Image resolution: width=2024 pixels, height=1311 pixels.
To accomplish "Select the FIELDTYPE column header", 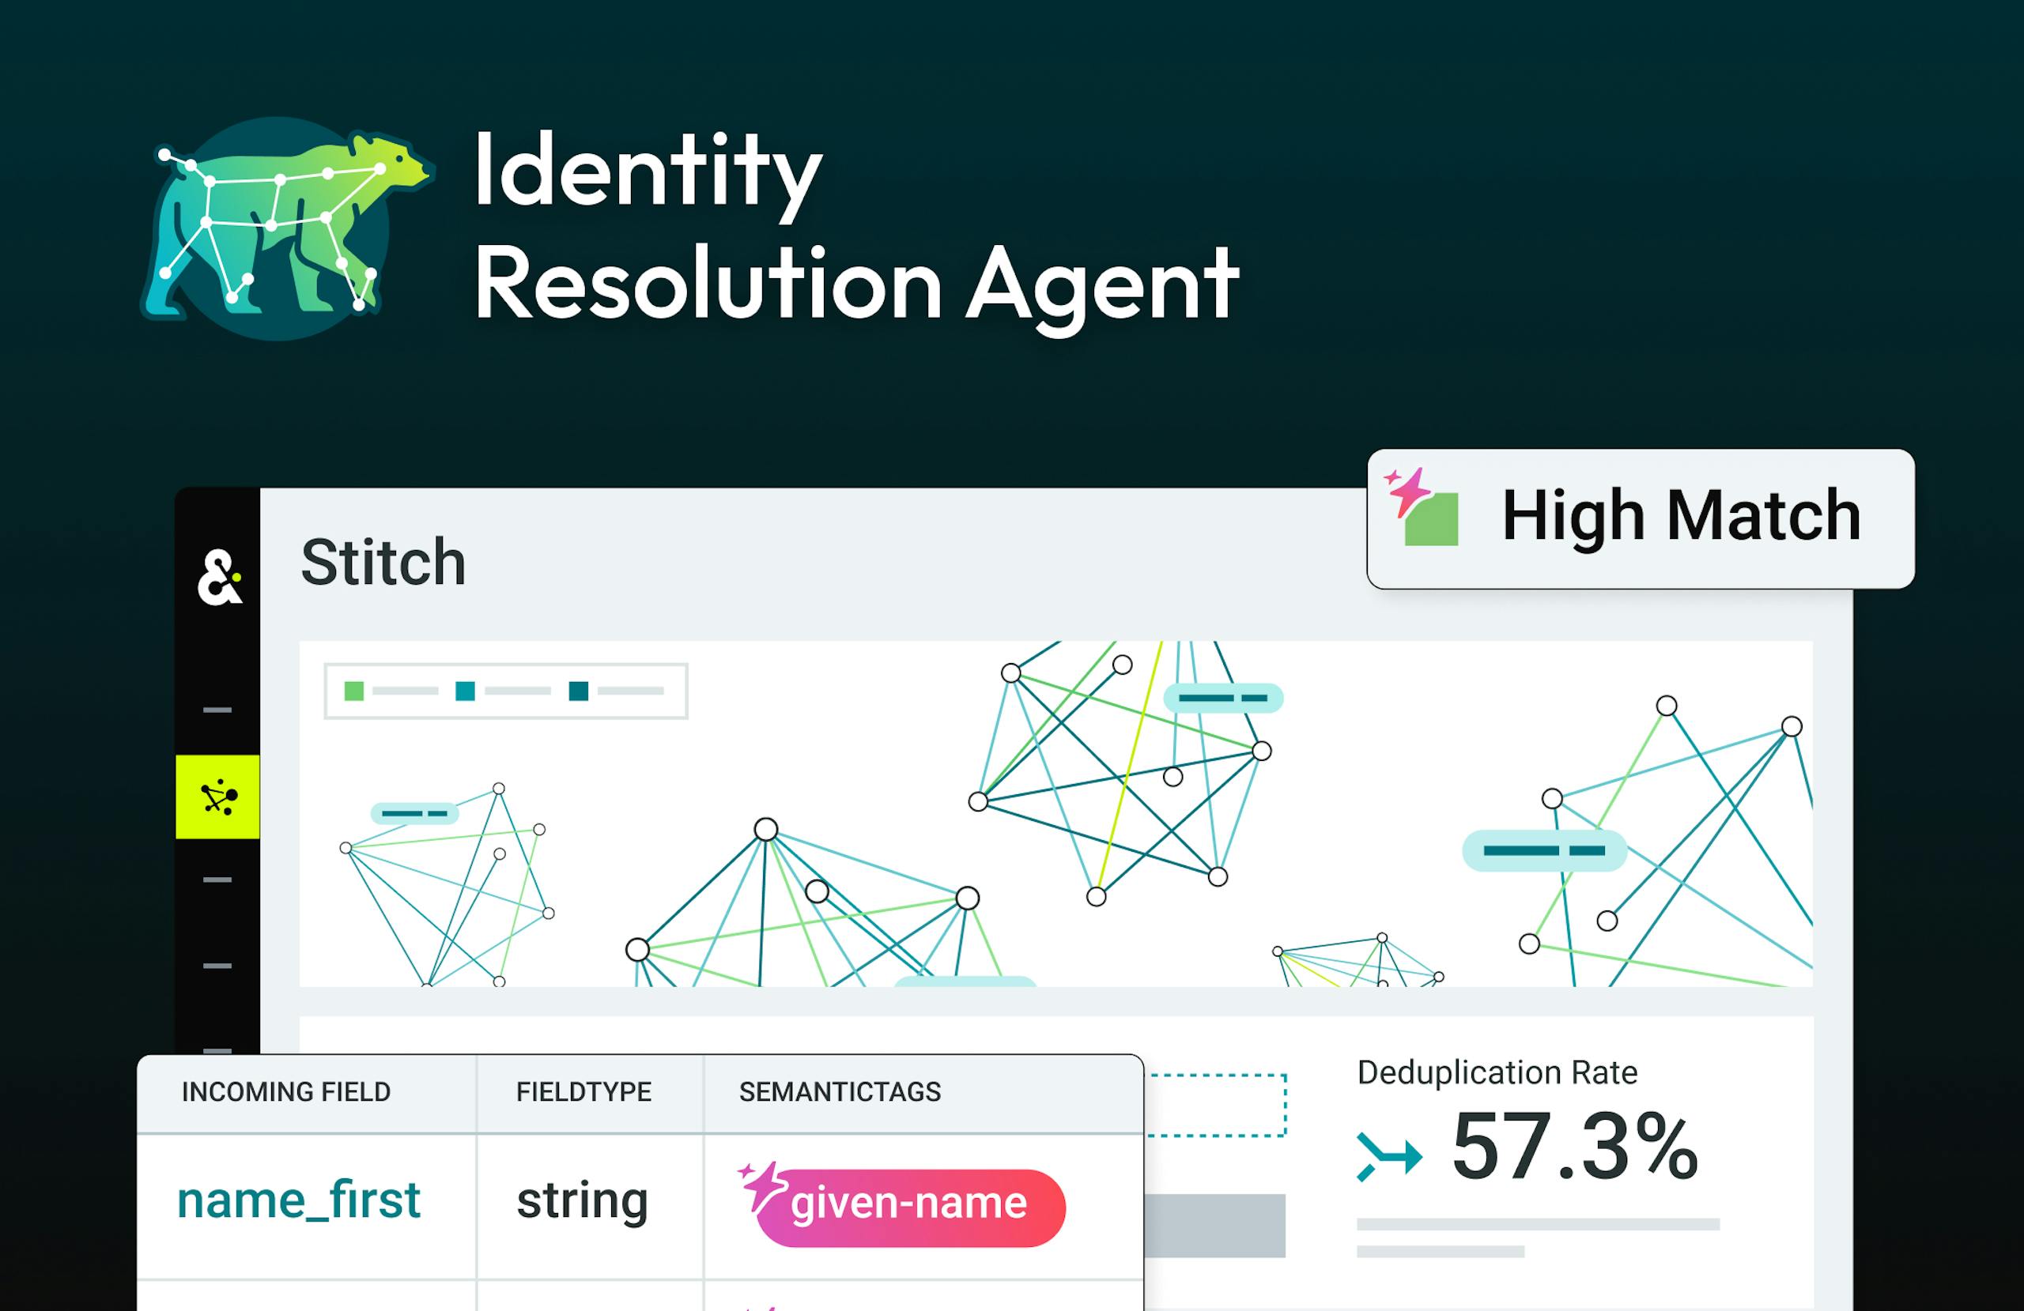I will (584, 1092).
